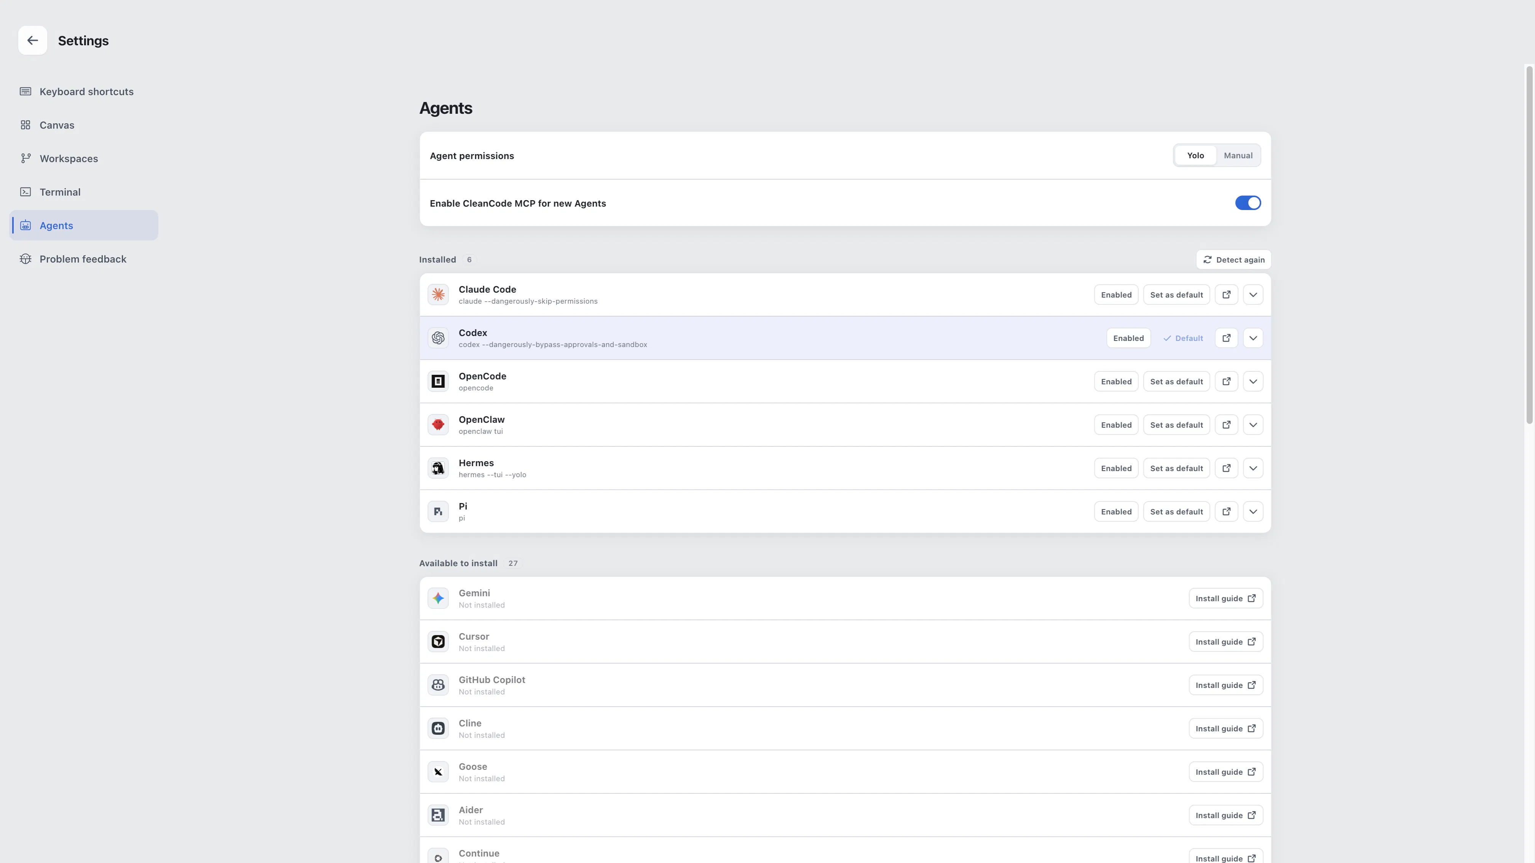This screenshot has height=863, width=1535.
Task: Expand OpenCode row chevron
Action: pyautogui.click(x=1253, y=381)
